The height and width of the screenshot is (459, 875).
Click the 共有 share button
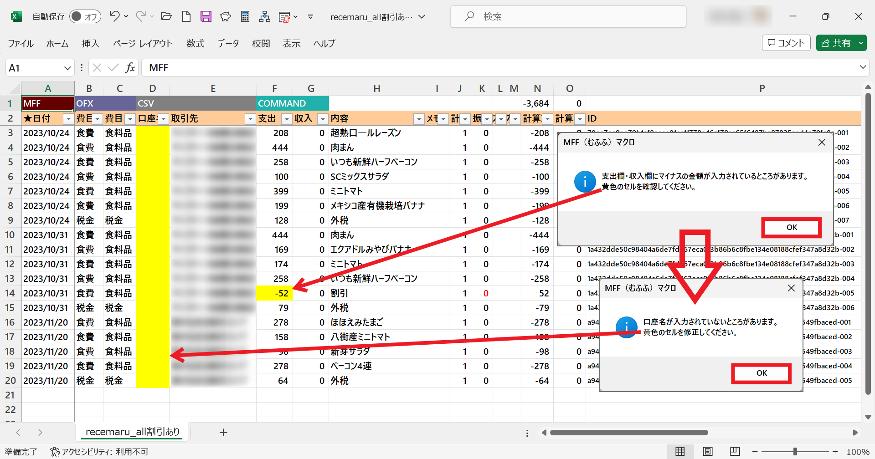tap(836, 43)
